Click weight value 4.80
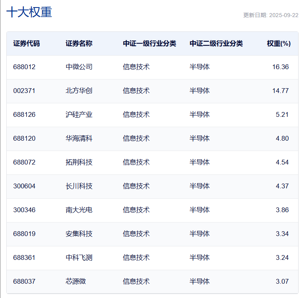 tap(282, 139)
